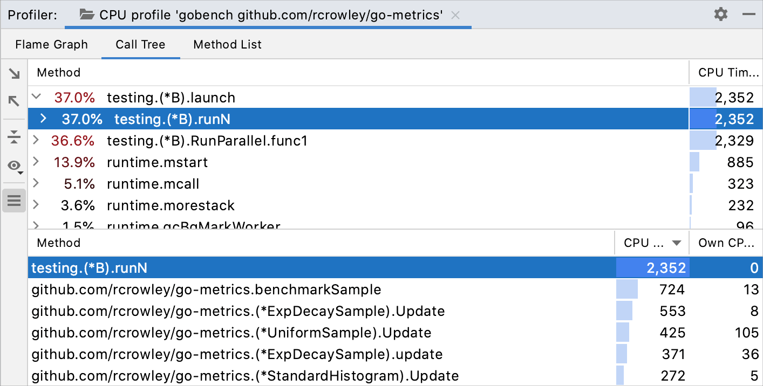Select the Focus On Subtree tool
Viewport: 763px width, 386px height.
pos(14,74)
